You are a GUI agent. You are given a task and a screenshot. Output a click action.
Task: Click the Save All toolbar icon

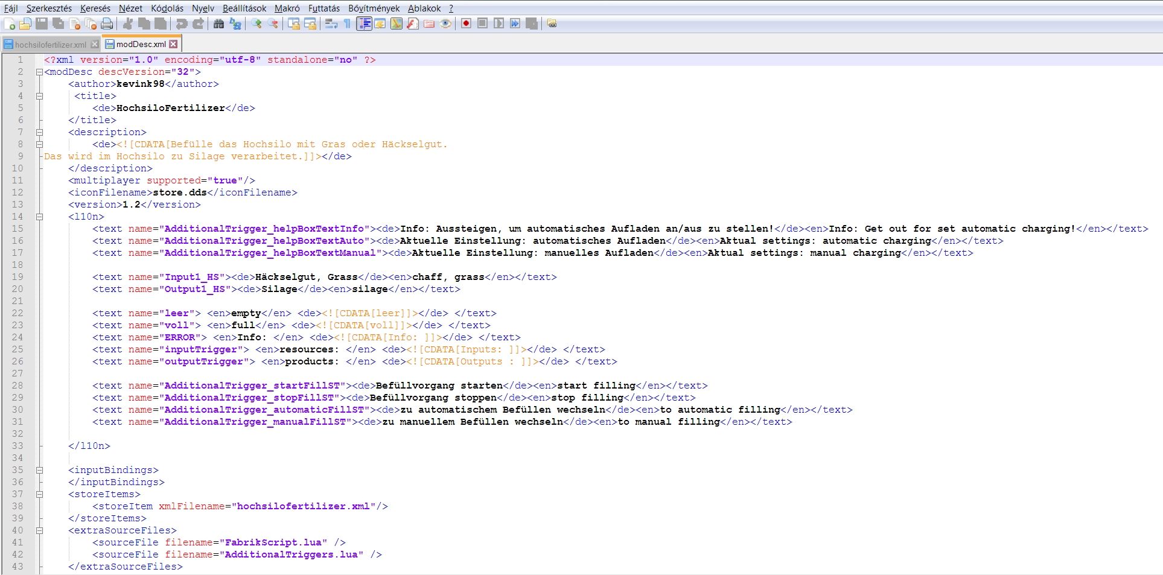[58, 24]
